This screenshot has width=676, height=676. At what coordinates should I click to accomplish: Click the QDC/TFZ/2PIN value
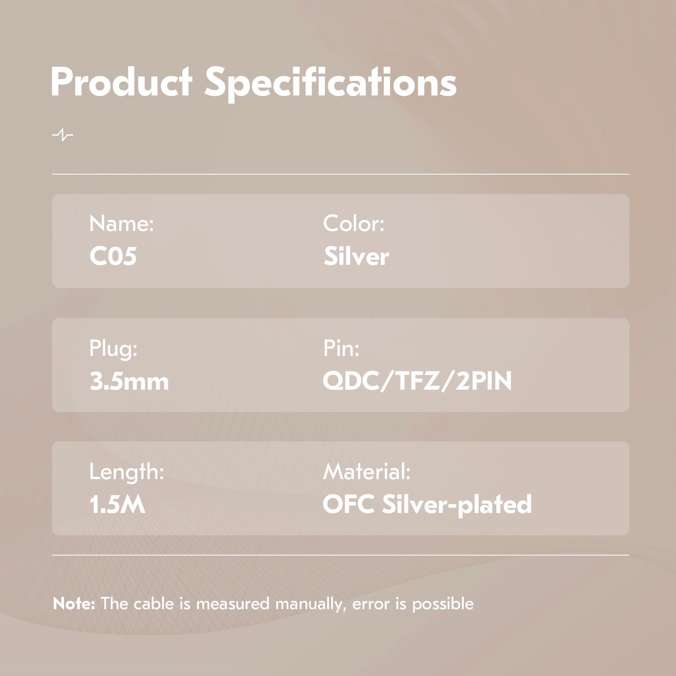click(x=417, y=381)
